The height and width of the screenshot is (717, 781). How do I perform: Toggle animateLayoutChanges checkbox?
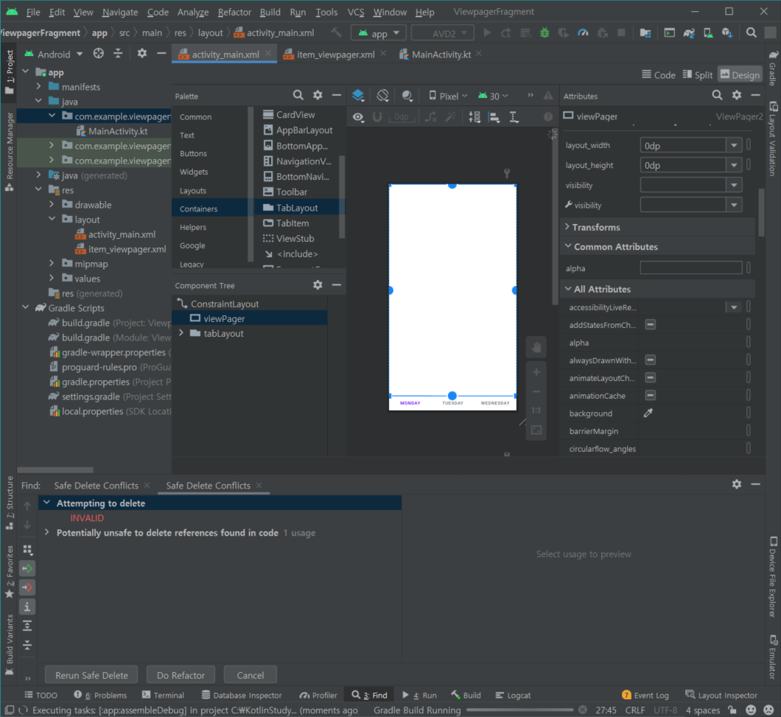pos(650,378)
